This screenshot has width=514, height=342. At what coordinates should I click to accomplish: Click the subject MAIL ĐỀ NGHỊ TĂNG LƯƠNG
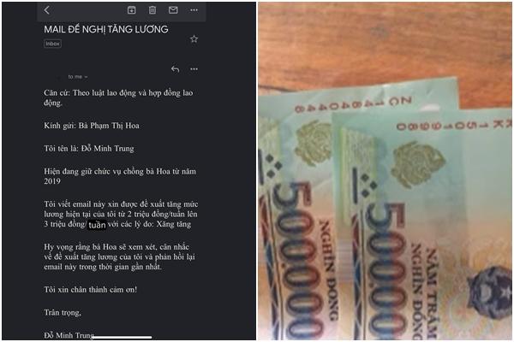coord(106,29)
